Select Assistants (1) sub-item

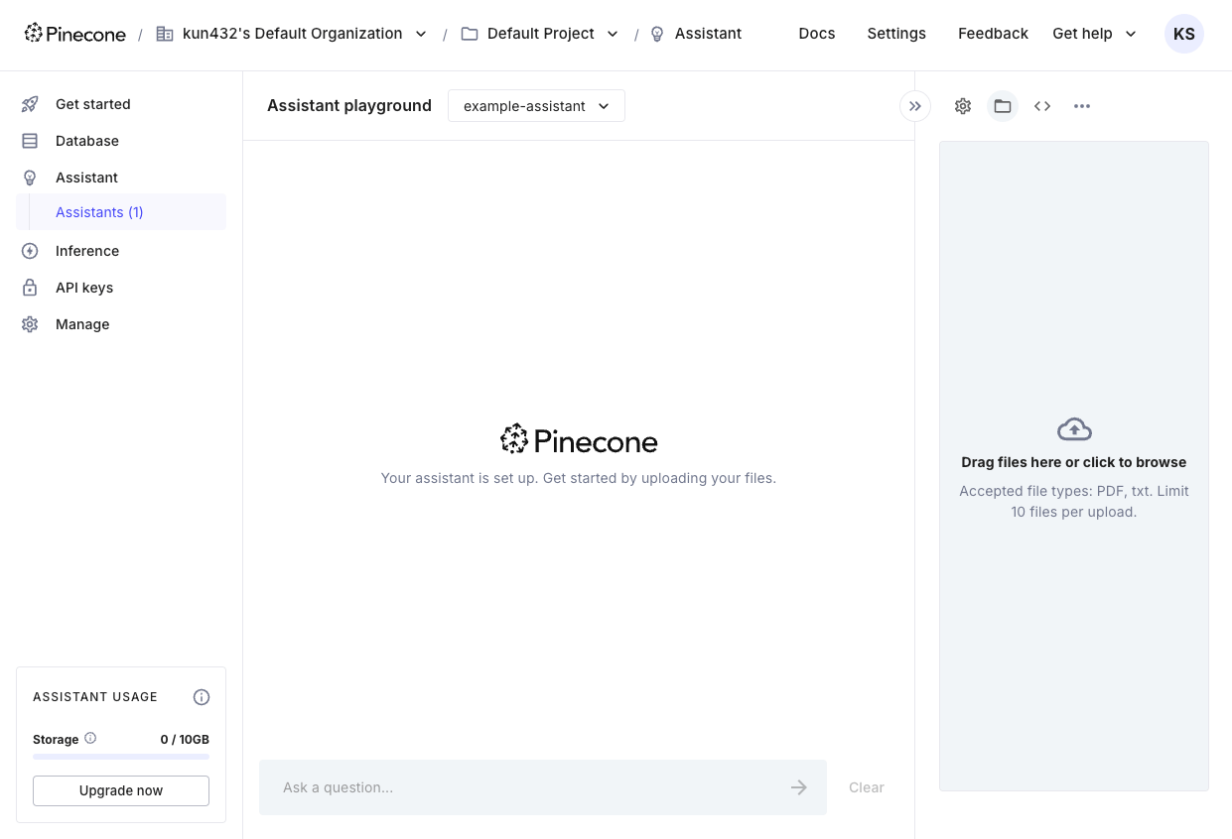pos(121,212)
